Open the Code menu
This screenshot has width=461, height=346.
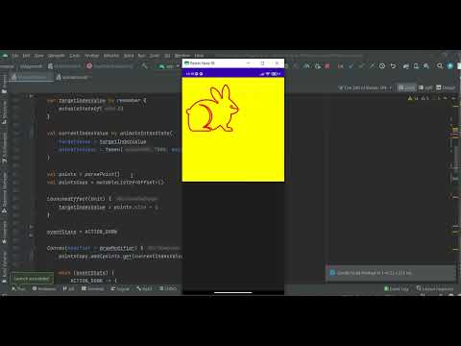[x=75, y=56]
